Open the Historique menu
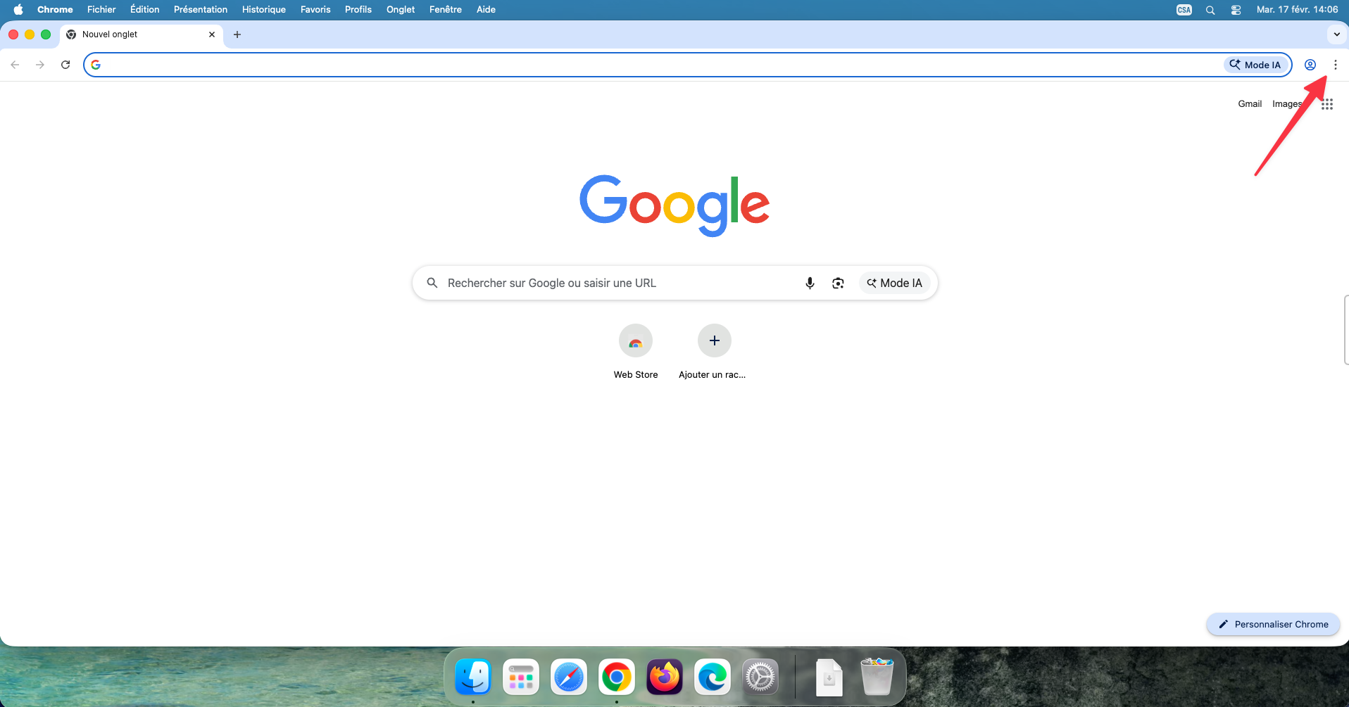This screenshot has width=1349, height=707. tap(264, 10)
